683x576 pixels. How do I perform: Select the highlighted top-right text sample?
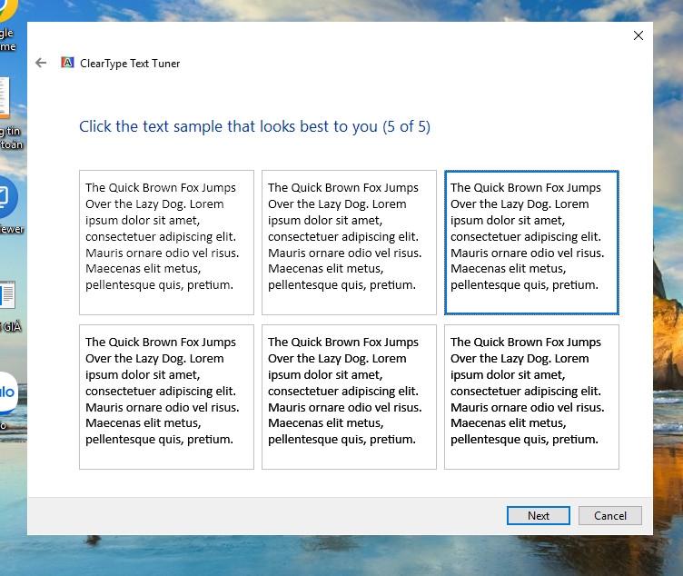[x=531, y=243]
